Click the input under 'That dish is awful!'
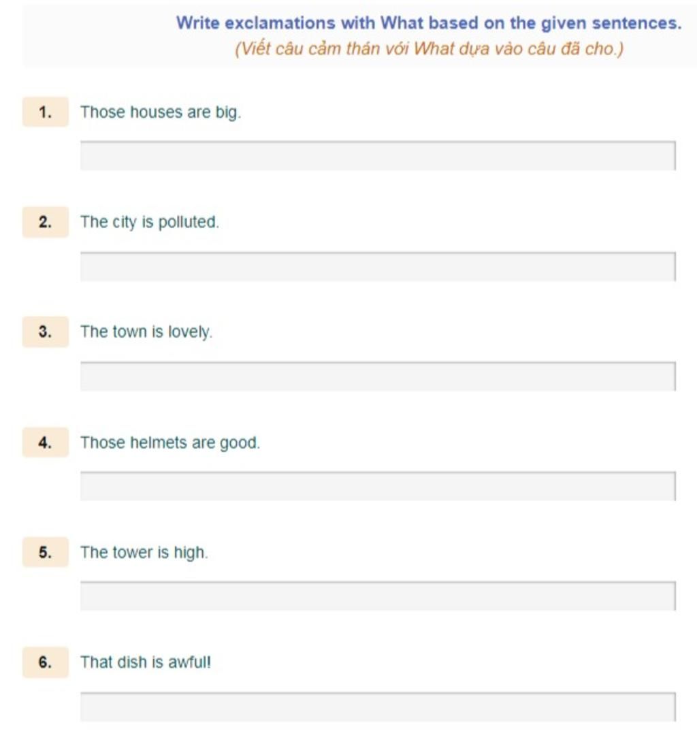Viewport: 697px width, 744px height. point(378,707)
